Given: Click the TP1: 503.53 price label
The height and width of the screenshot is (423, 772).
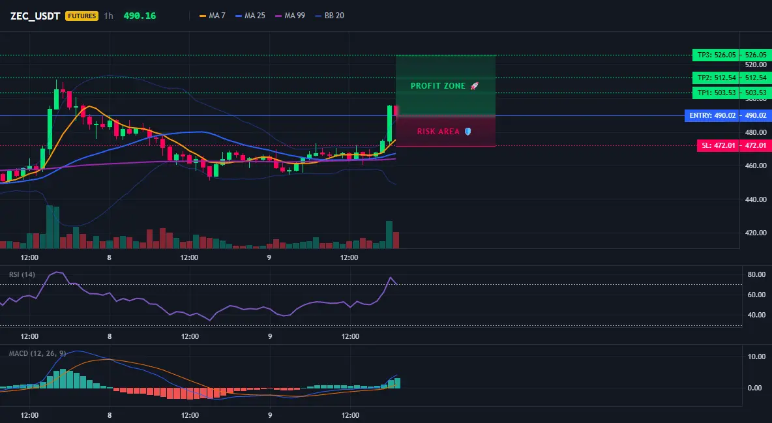Looking at the screenshot, I should (x=715, y=93).
